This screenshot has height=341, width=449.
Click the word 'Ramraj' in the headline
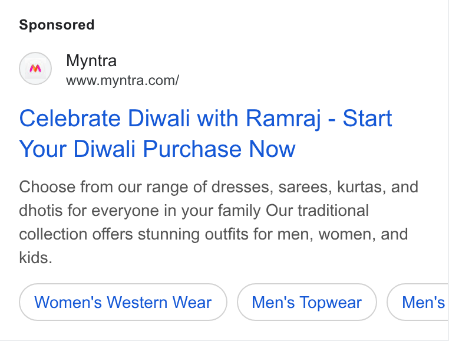pos(283,119)
